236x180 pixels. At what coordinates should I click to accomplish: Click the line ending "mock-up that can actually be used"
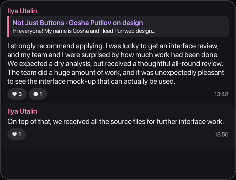[x=91, y=82]
